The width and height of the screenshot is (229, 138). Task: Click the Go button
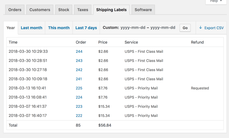[x=185, y=28]
